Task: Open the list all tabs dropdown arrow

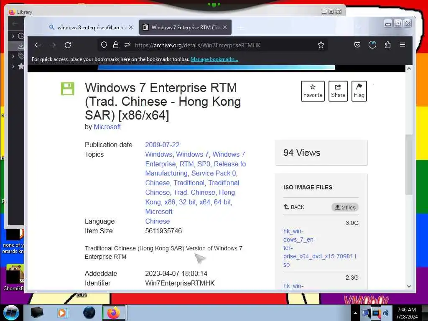Action: 359,27
